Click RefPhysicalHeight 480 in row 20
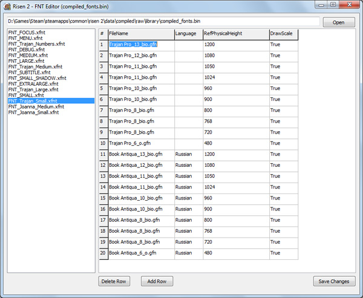363x298 pixels. coord(236,254)
